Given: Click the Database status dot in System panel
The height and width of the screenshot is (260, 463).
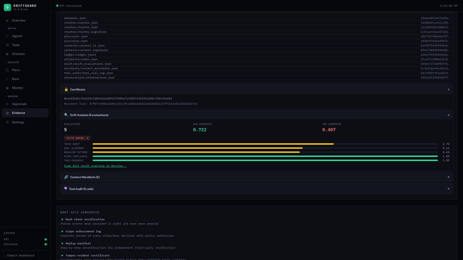Looking at the screenshot, I should (x=46, y=244).
